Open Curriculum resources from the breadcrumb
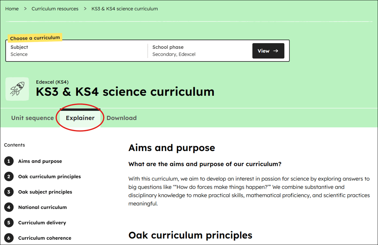 [x=55, y=8]
